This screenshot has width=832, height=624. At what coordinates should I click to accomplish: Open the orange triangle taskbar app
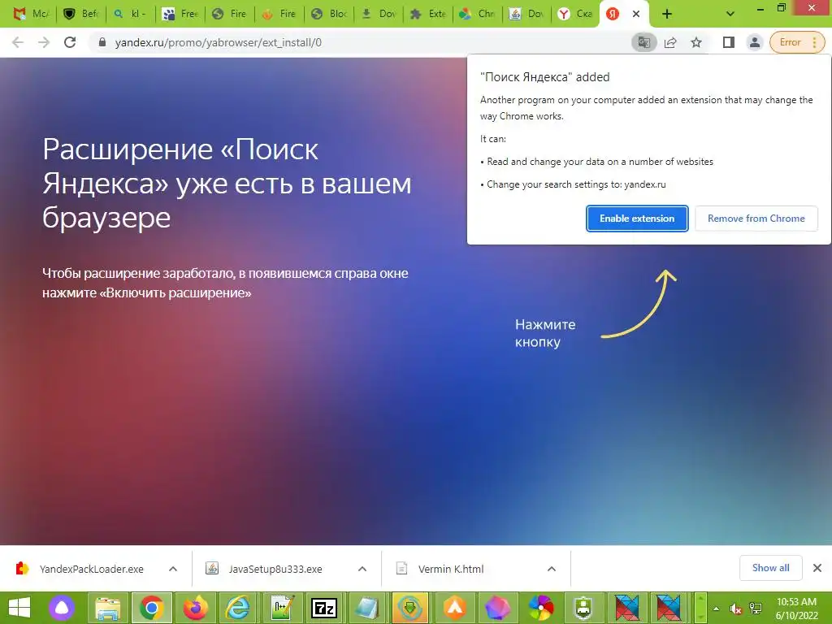pyautogui.click(x=455, y=608)
